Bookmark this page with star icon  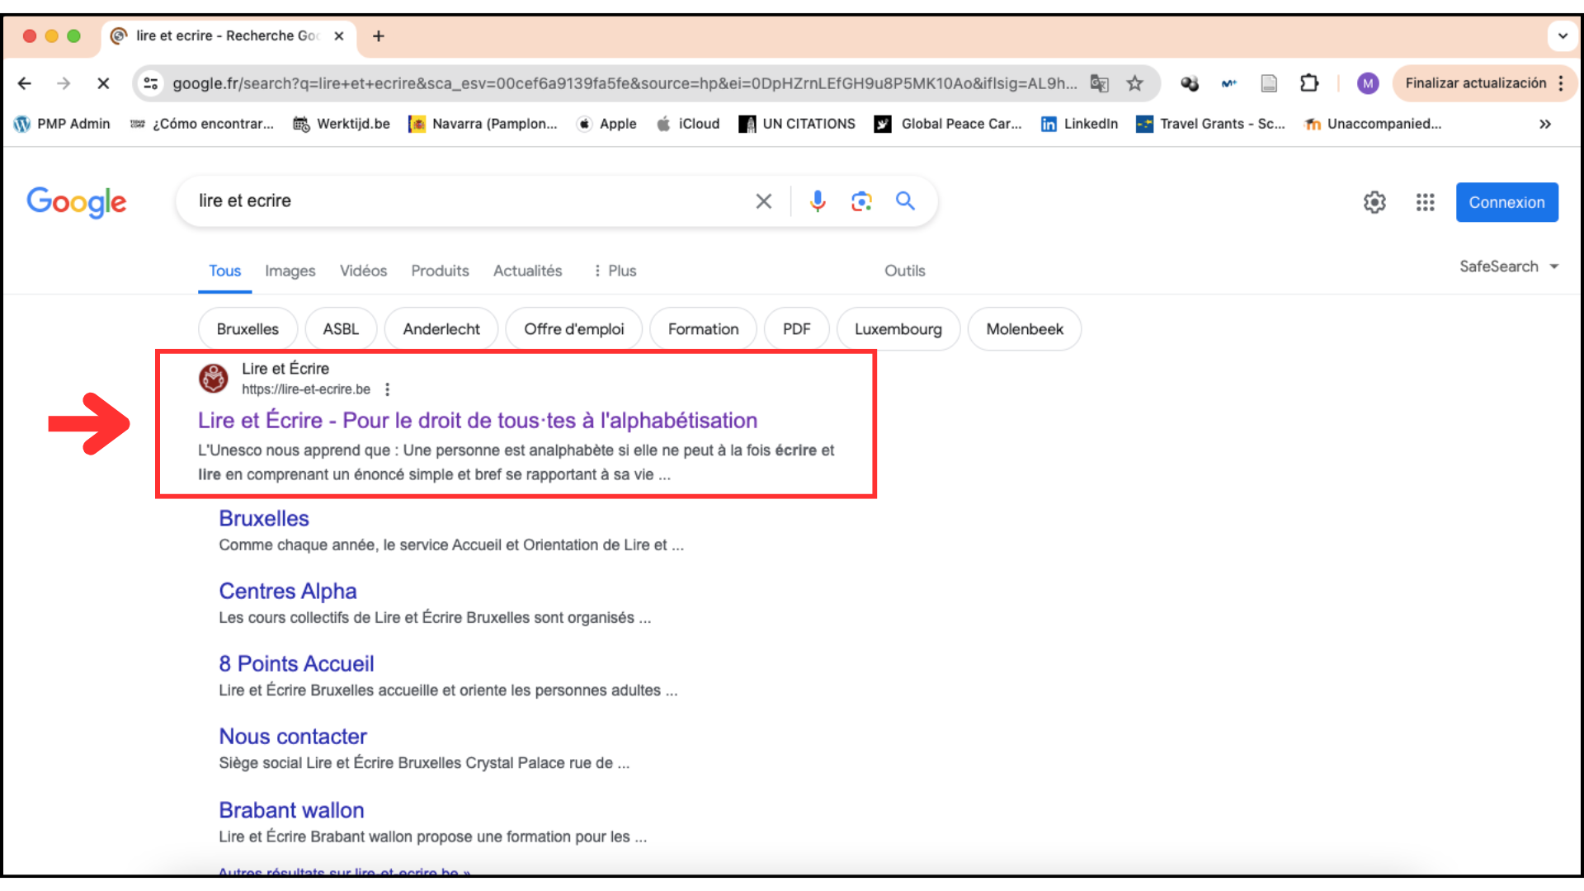point(1135,83)
